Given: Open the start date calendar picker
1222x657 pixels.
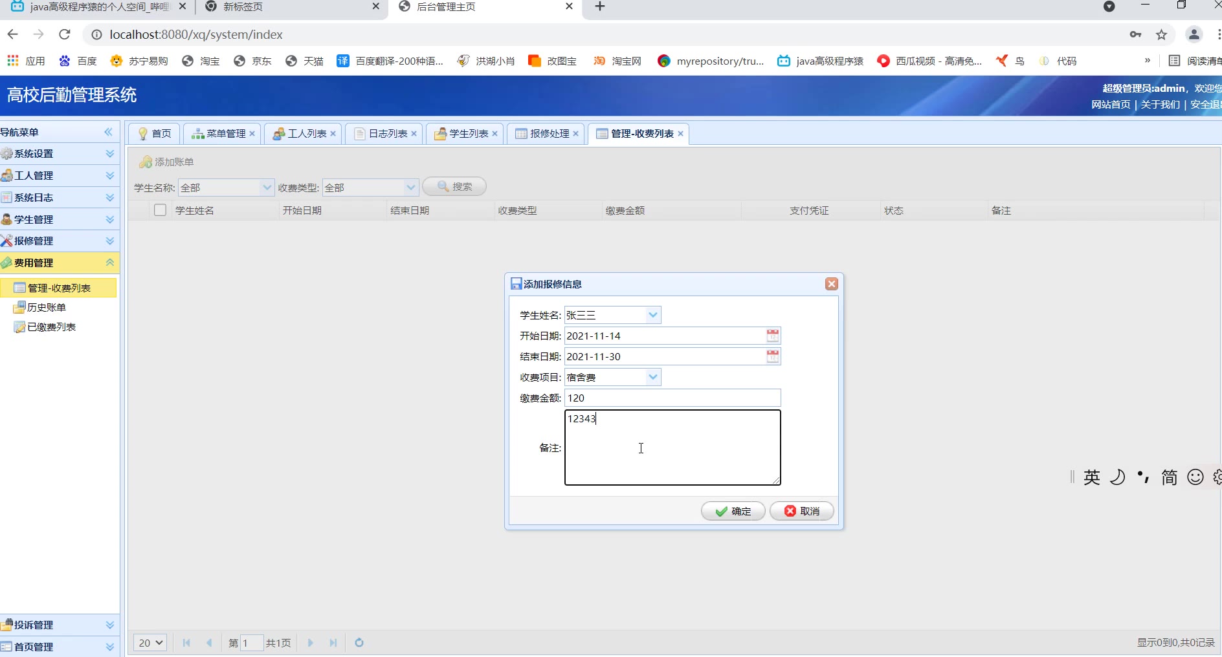Looking at the screenshot, I should click(772, 336).
